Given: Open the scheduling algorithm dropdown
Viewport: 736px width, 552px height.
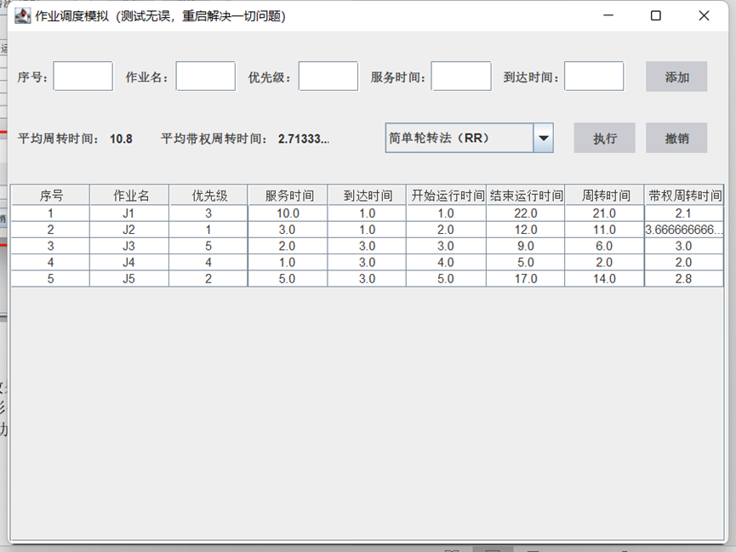Looking at the screenshot, I should point(468,137).
